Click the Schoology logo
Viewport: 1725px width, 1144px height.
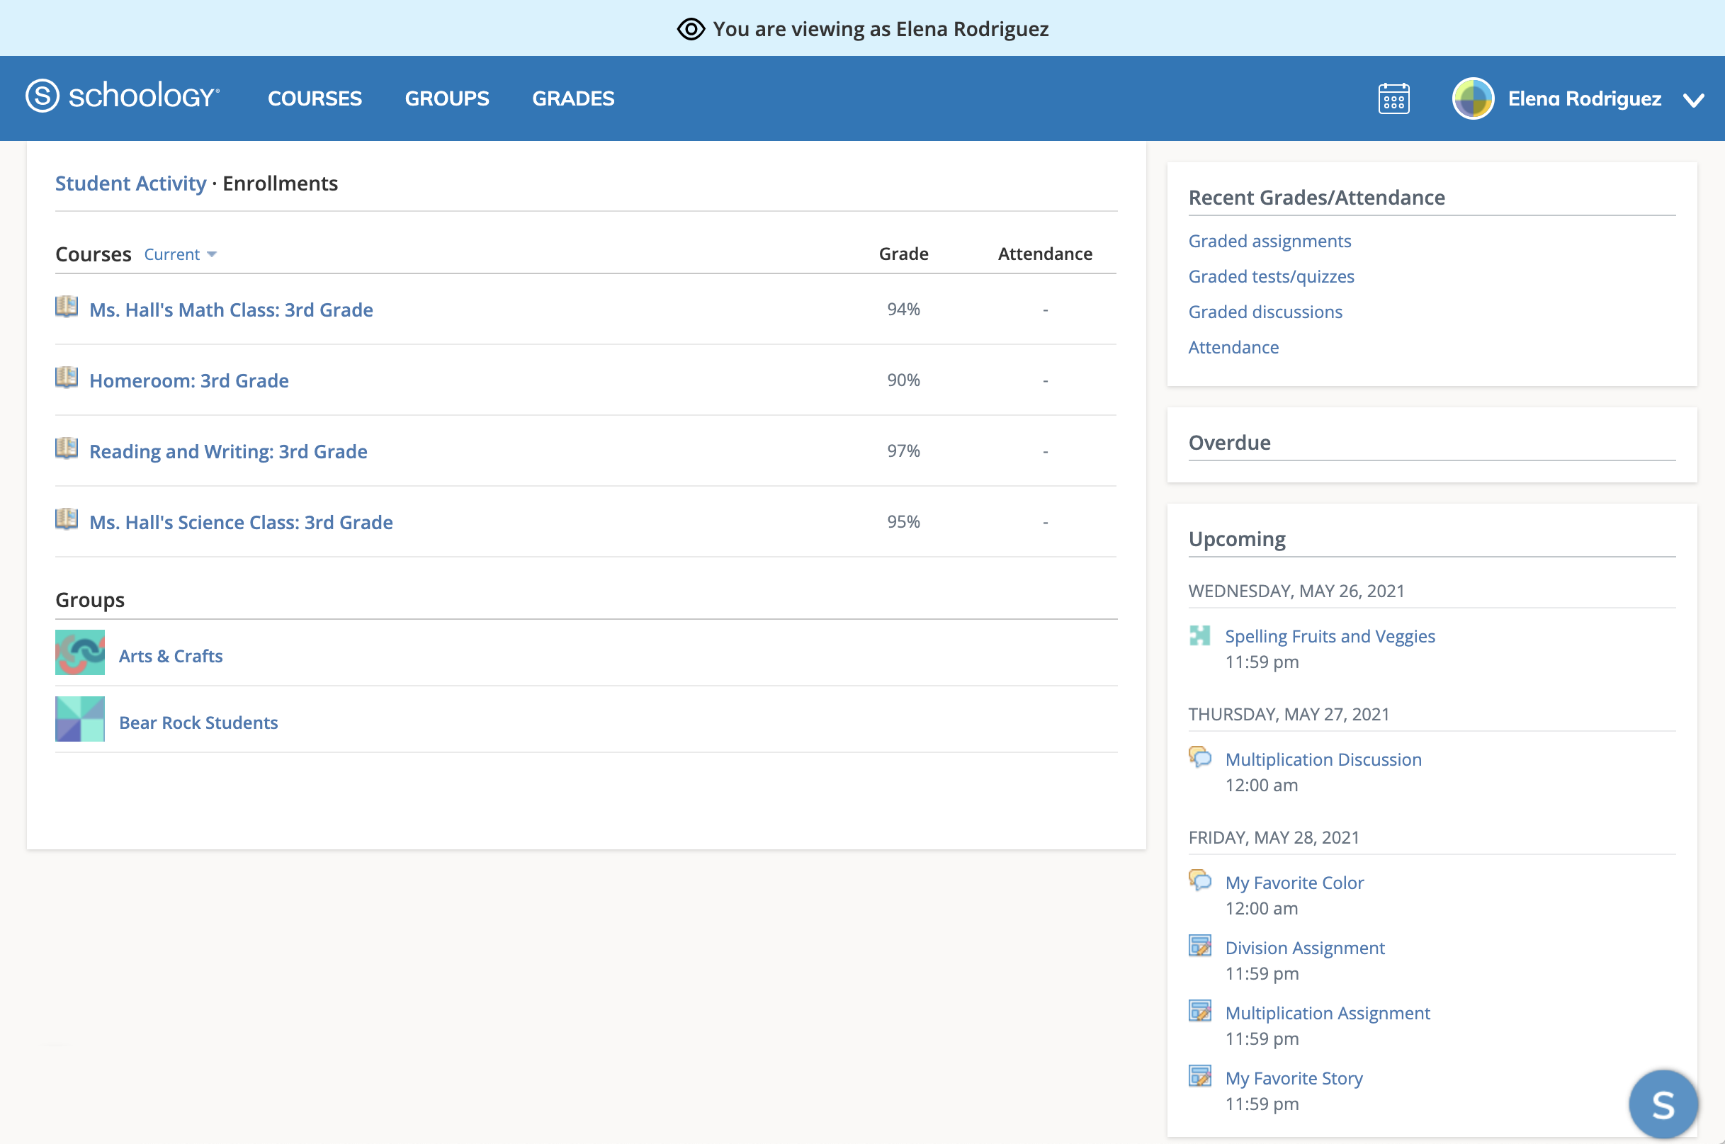coord(123,96)
